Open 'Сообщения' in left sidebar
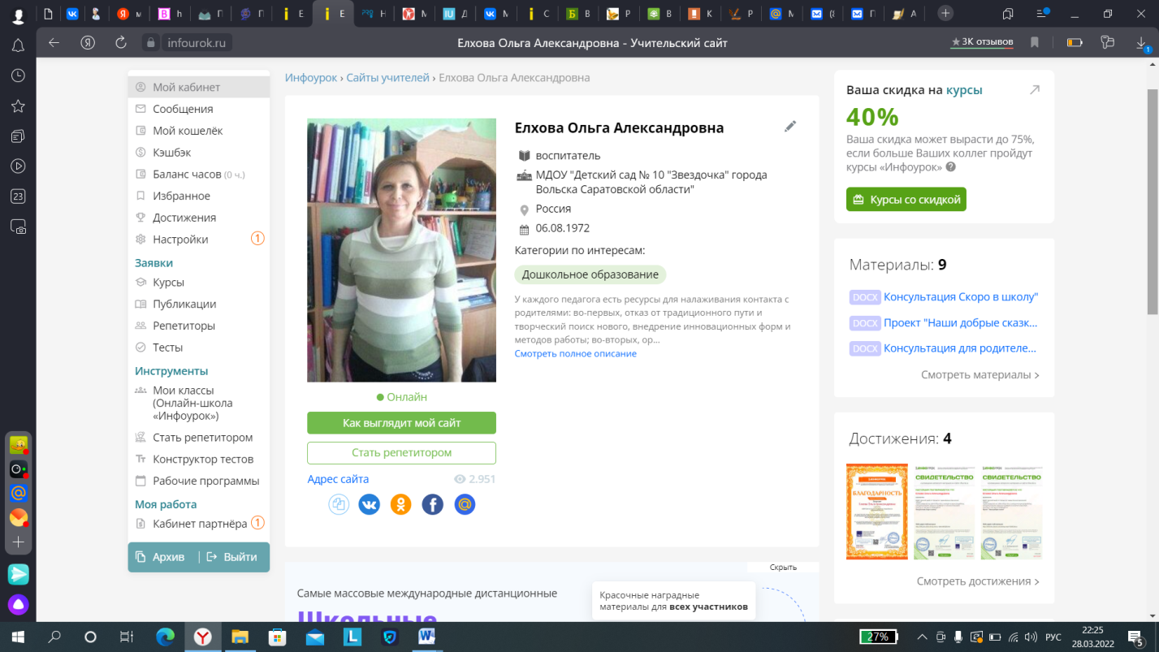This screenshot has width=1159, height=652. click(183, 109)
